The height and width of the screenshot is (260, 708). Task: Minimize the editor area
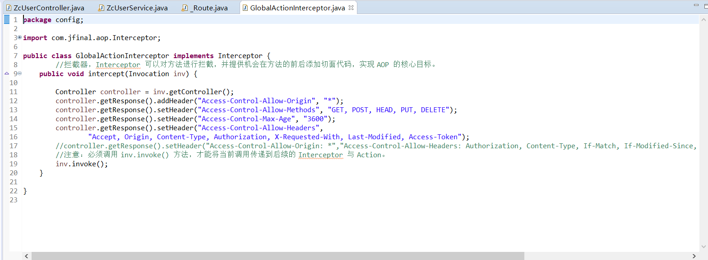pyautogui.click(x=696, y=5)
